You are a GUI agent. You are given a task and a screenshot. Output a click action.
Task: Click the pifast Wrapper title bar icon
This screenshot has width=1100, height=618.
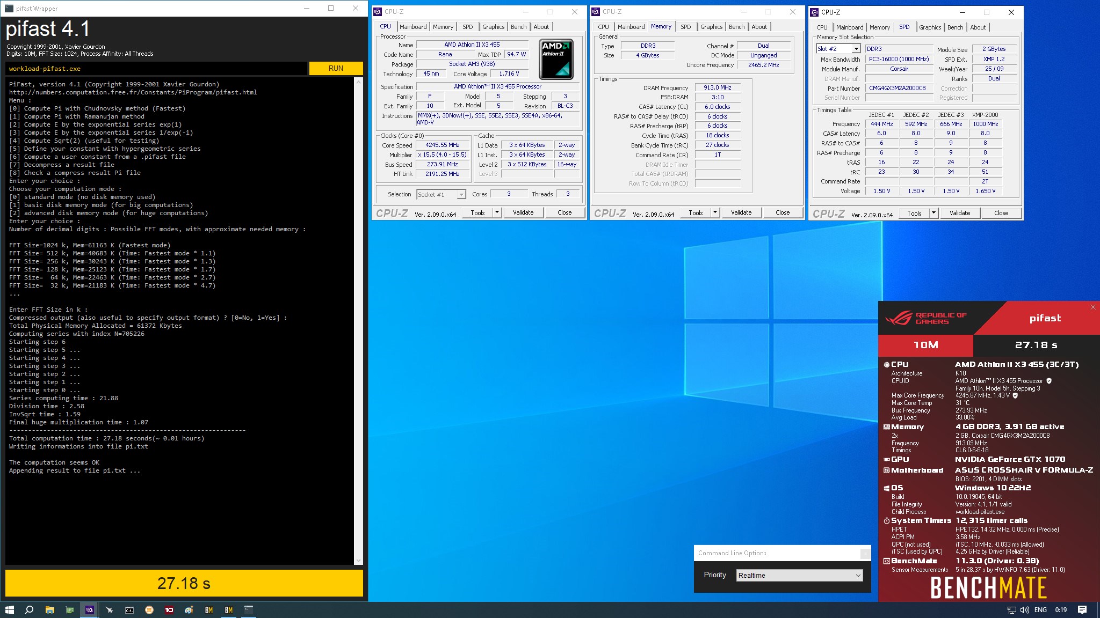coord(9,9)
